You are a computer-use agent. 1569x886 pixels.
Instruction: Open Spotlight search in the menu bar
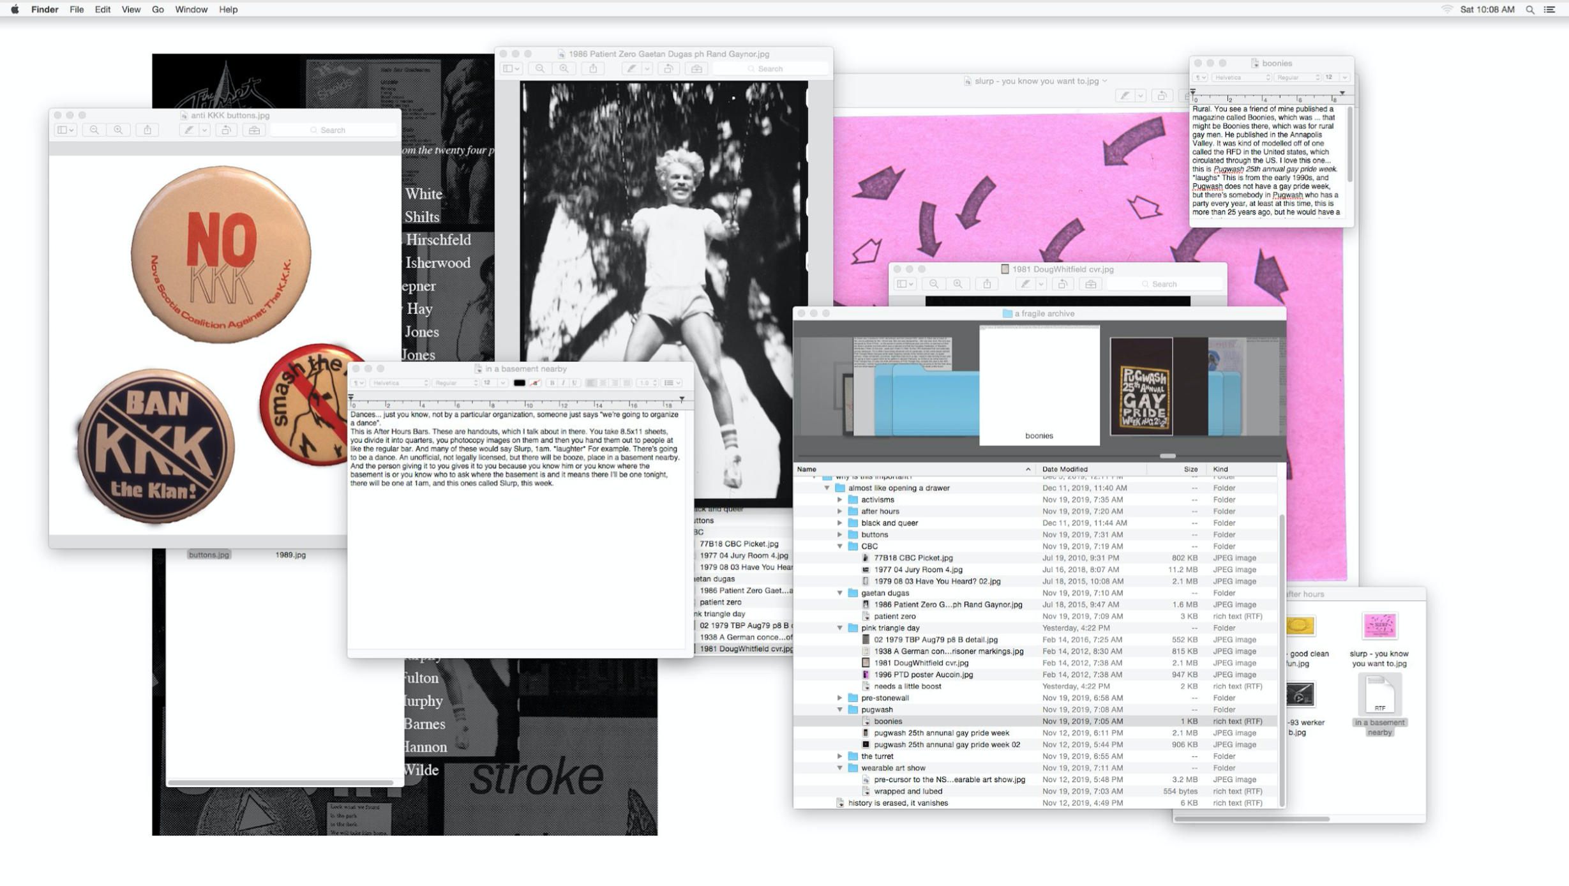1530,10
